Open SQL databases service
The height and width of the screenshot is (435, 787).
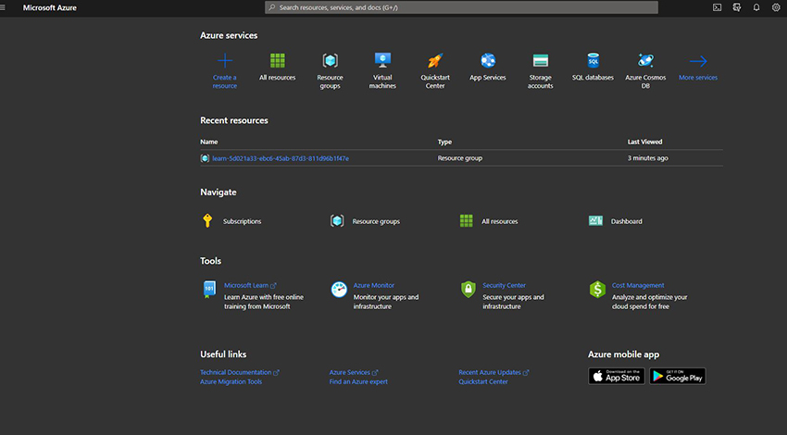(593, 61)
